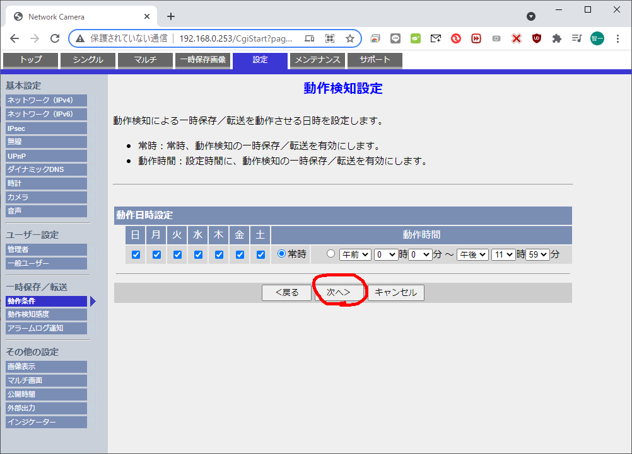Open a new browser tab with plus
Image resolution: width=632 pixels, height=454 pixels.
pos(170,16)
